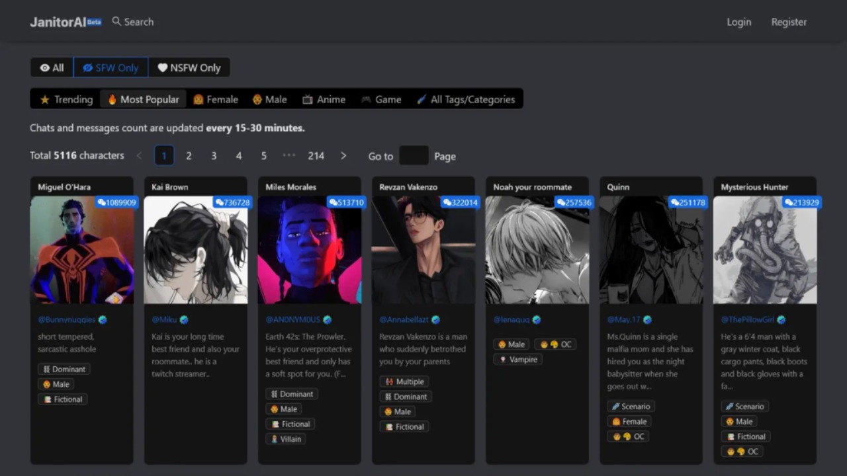Open All Tags/Categories list
847x476 pixels.
[x=466, y=100]
